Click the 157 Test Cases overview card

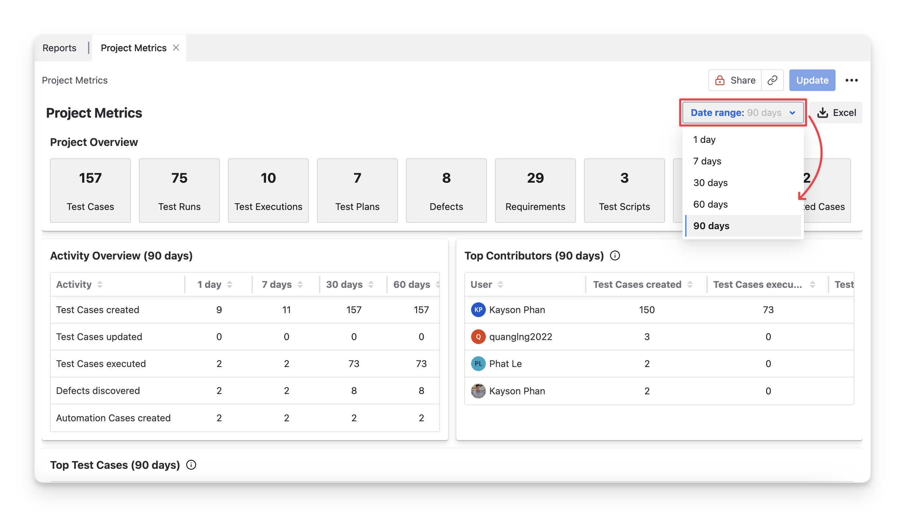(x=90, y=191)
